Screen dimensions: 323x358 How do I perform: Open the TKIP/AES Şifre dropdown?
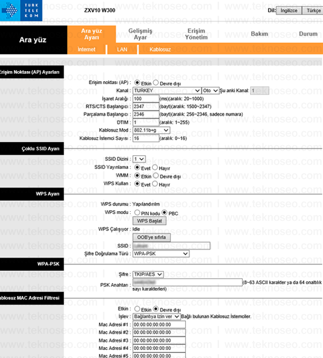click(148, 274)
